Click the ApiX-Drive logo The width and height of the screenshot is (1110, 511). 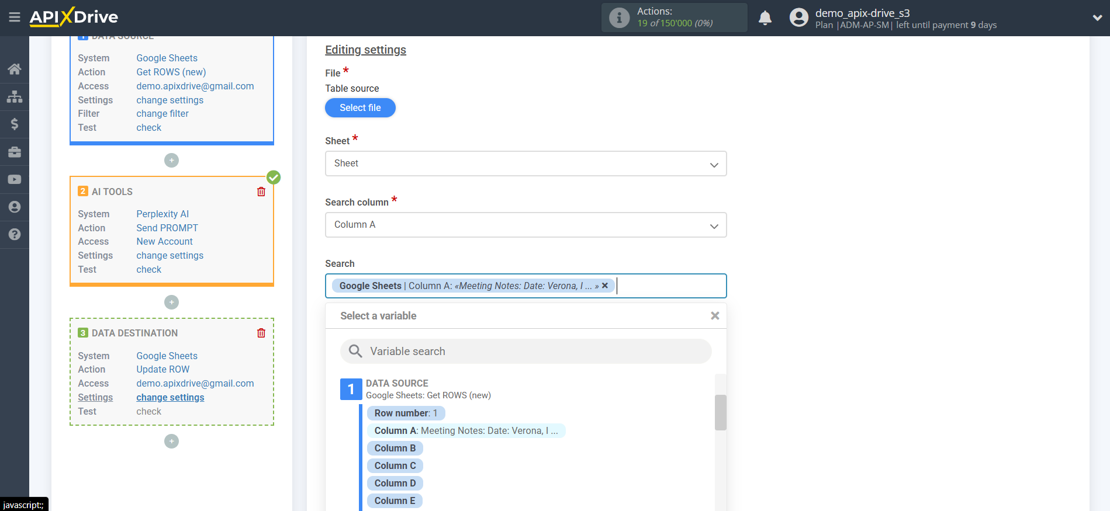(74, 17)
